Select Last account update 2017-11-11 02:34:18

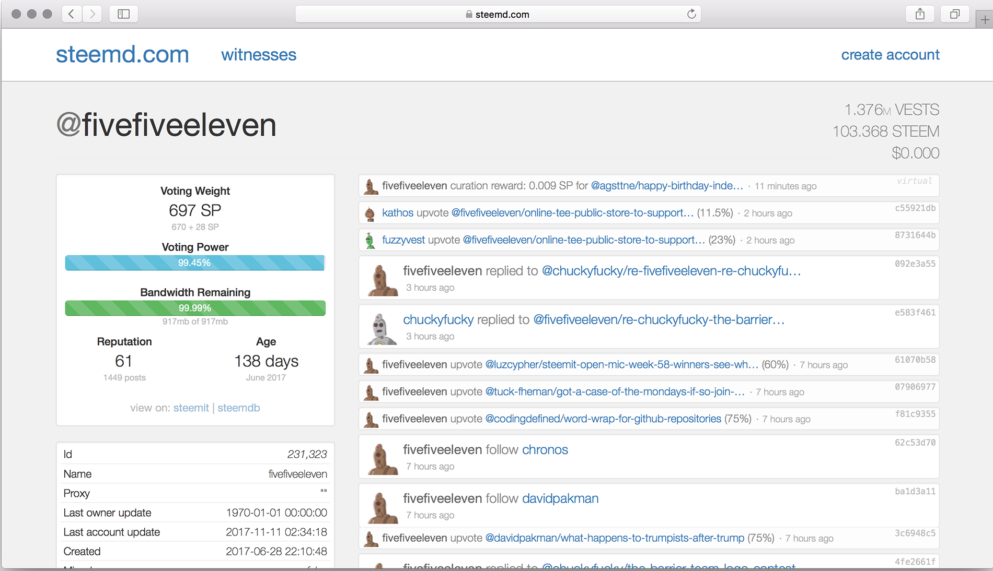[276, 532]
